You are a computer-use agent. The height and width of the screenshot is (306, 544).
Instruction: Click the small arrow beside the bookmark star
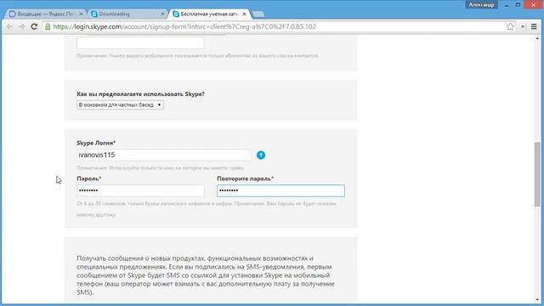tap(523, 26)
